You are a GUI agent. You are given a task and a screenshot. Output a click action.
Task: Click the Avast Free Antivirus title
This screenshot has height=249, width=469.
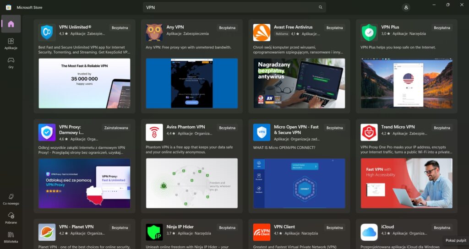[x=293, y=27]
